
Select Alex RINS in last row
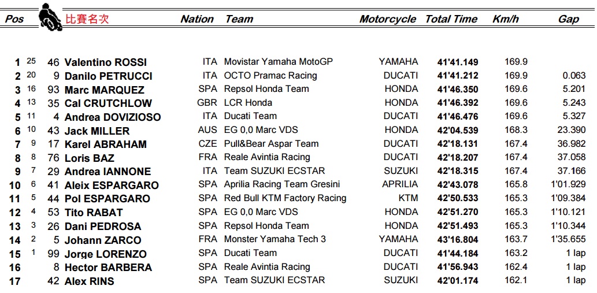point(90,281)
